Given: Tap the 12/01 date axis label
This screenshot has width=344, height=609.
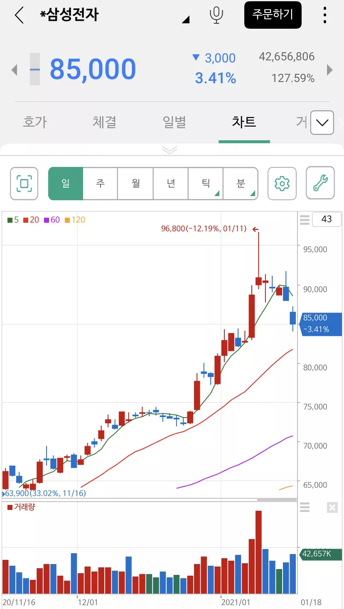Looking at the screenshot, I should point(88,602).
